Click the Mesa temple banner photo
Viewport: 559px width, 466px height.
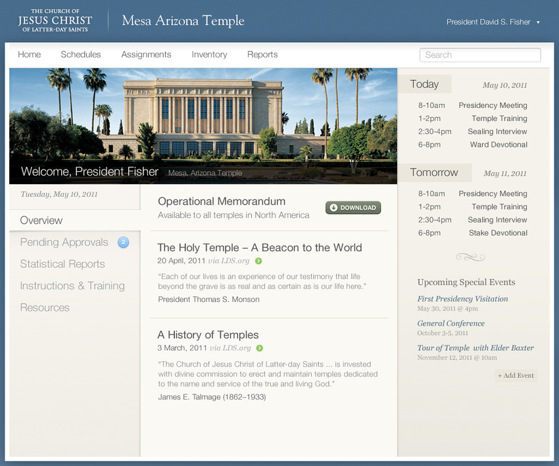point(203,126)
